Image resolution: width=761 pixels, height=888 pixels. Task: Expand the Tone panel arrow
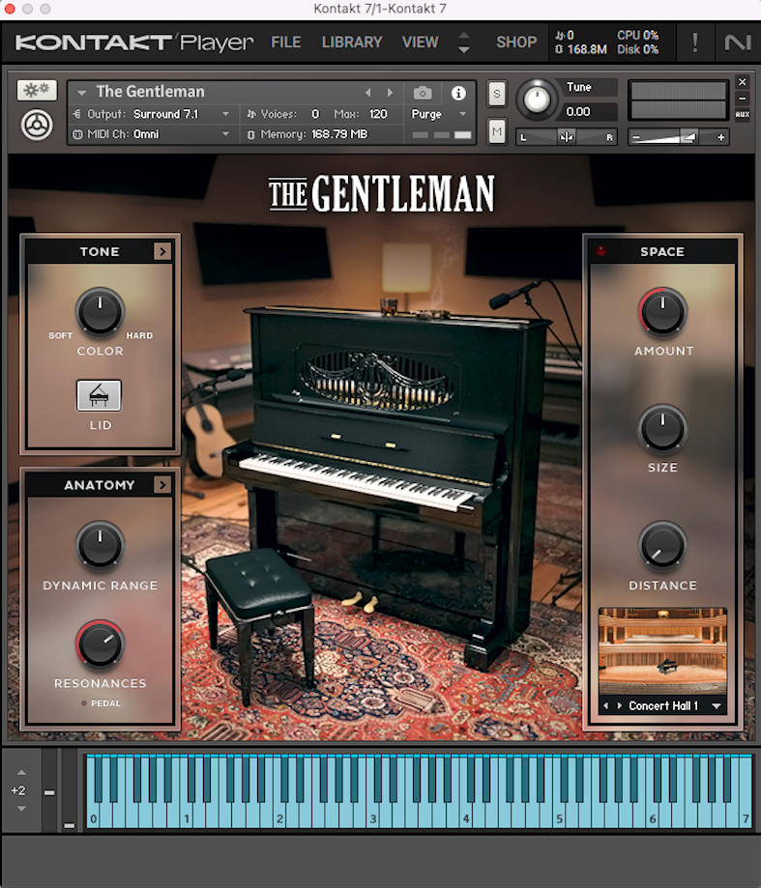(x=162, y=251)
